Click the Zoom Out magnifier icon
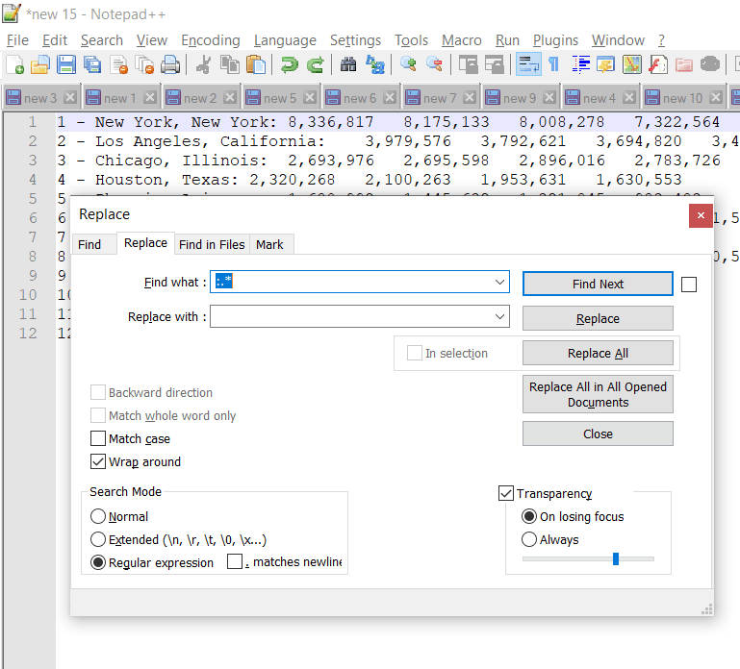 [434, 64]
